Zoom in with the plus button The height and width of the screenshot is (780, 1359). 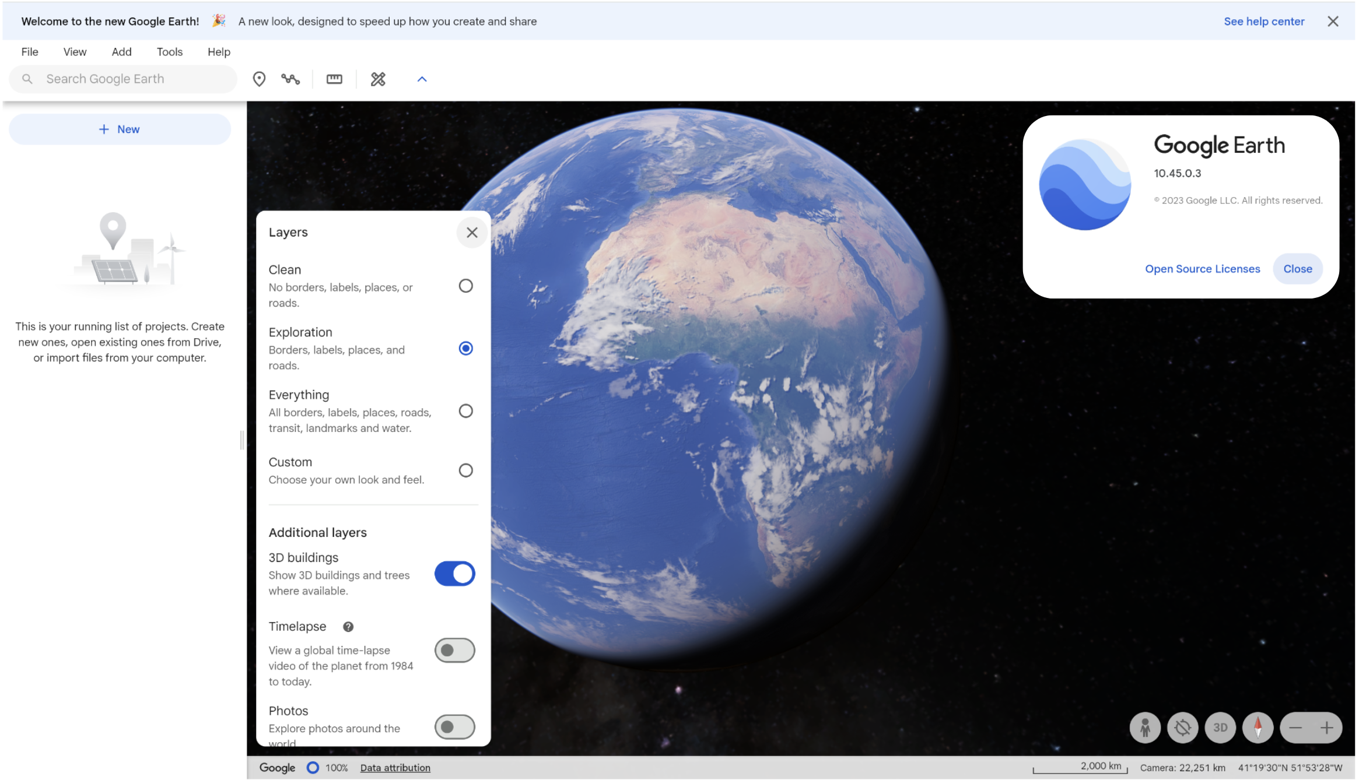click(x=1327, y=728)
